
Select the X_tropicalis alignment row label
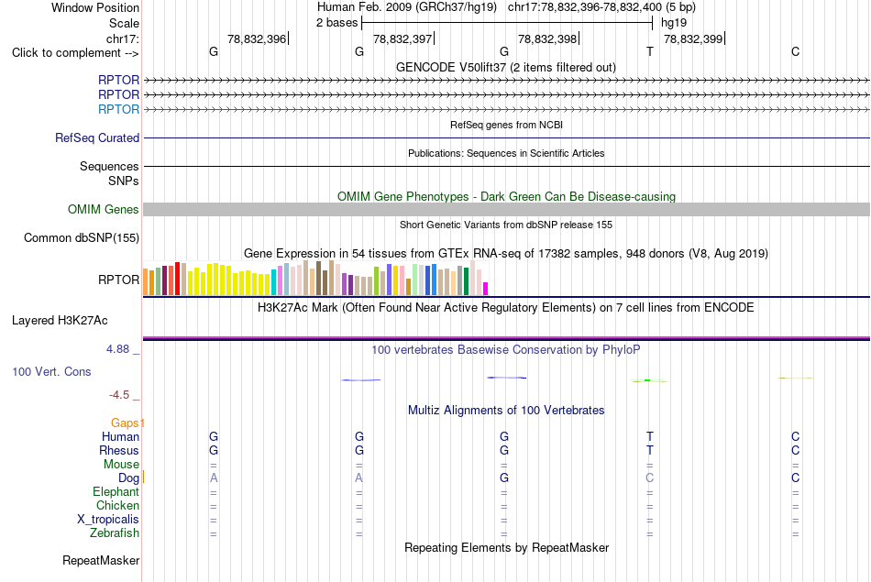(x=108, y=520)
